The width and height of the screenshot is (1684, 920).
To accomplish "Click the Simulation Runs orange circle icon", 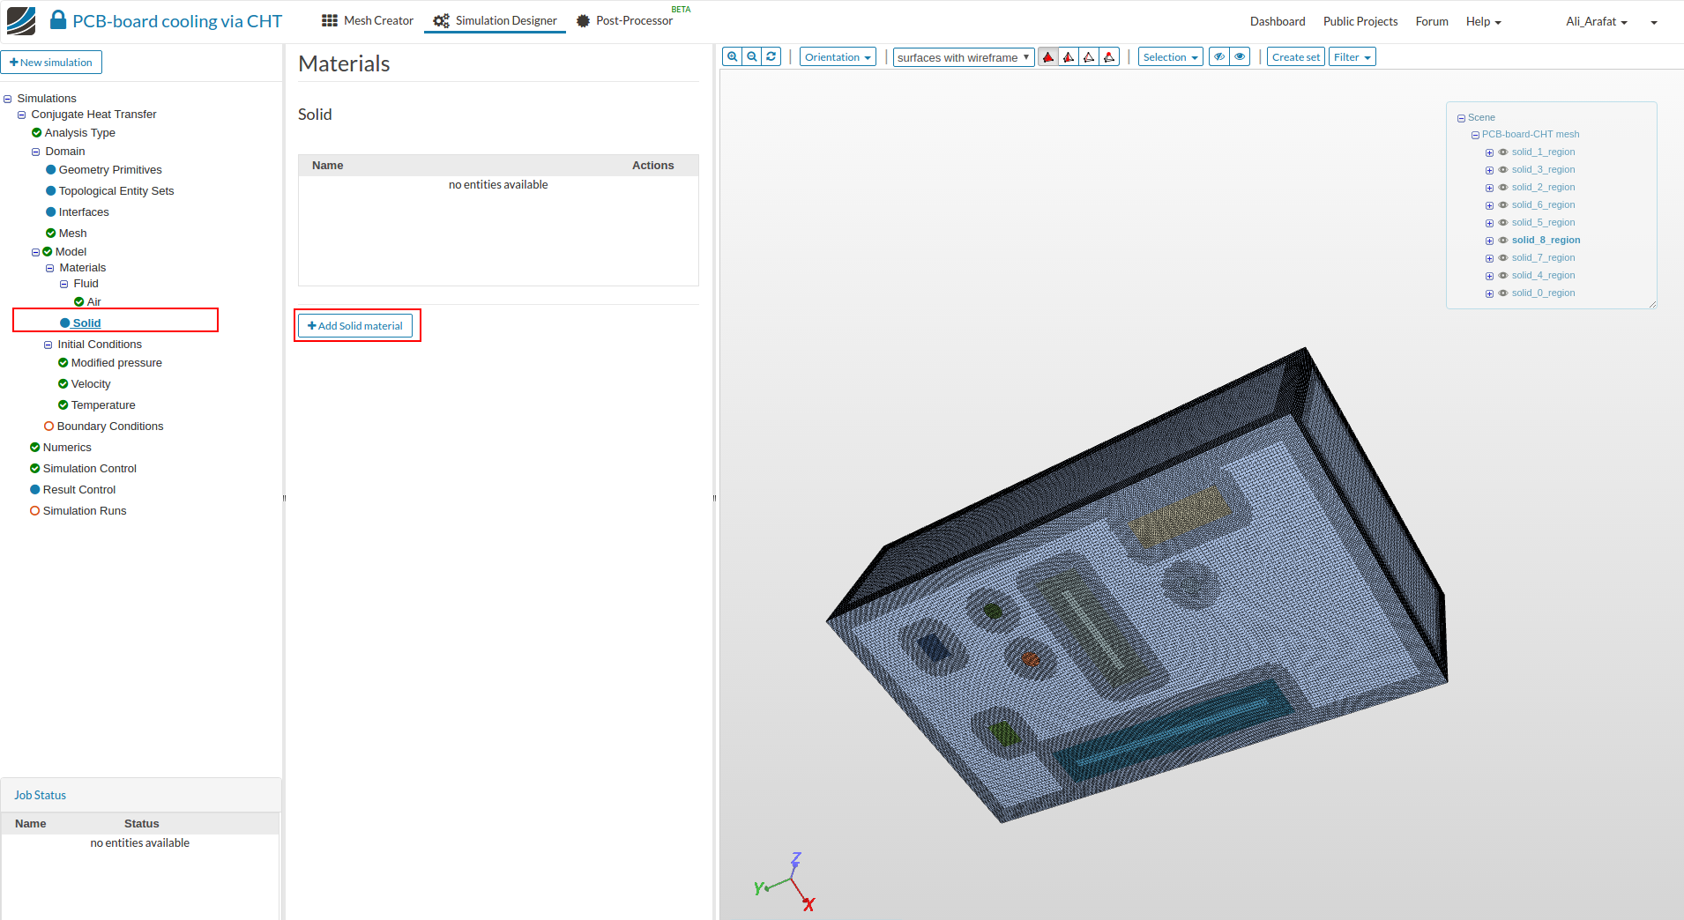I will [x=34, y=511].
